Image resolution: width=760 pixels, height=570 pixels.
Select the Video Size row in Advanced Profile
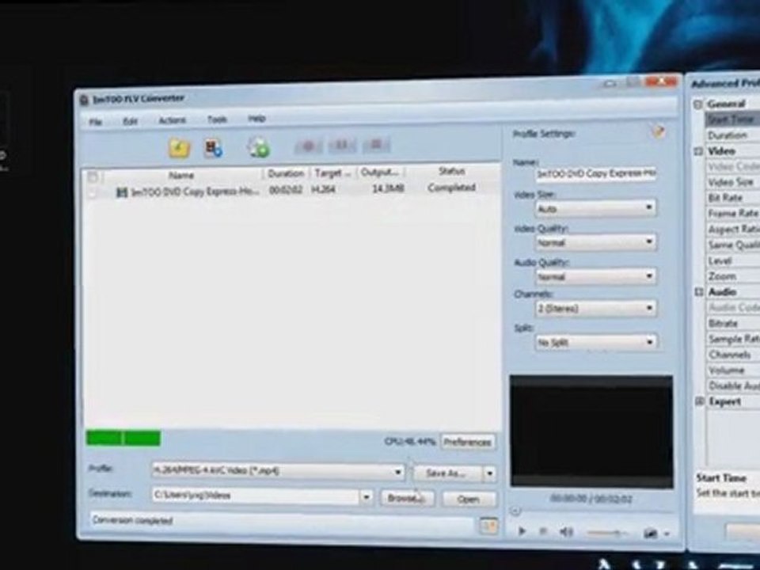[732, 182]
